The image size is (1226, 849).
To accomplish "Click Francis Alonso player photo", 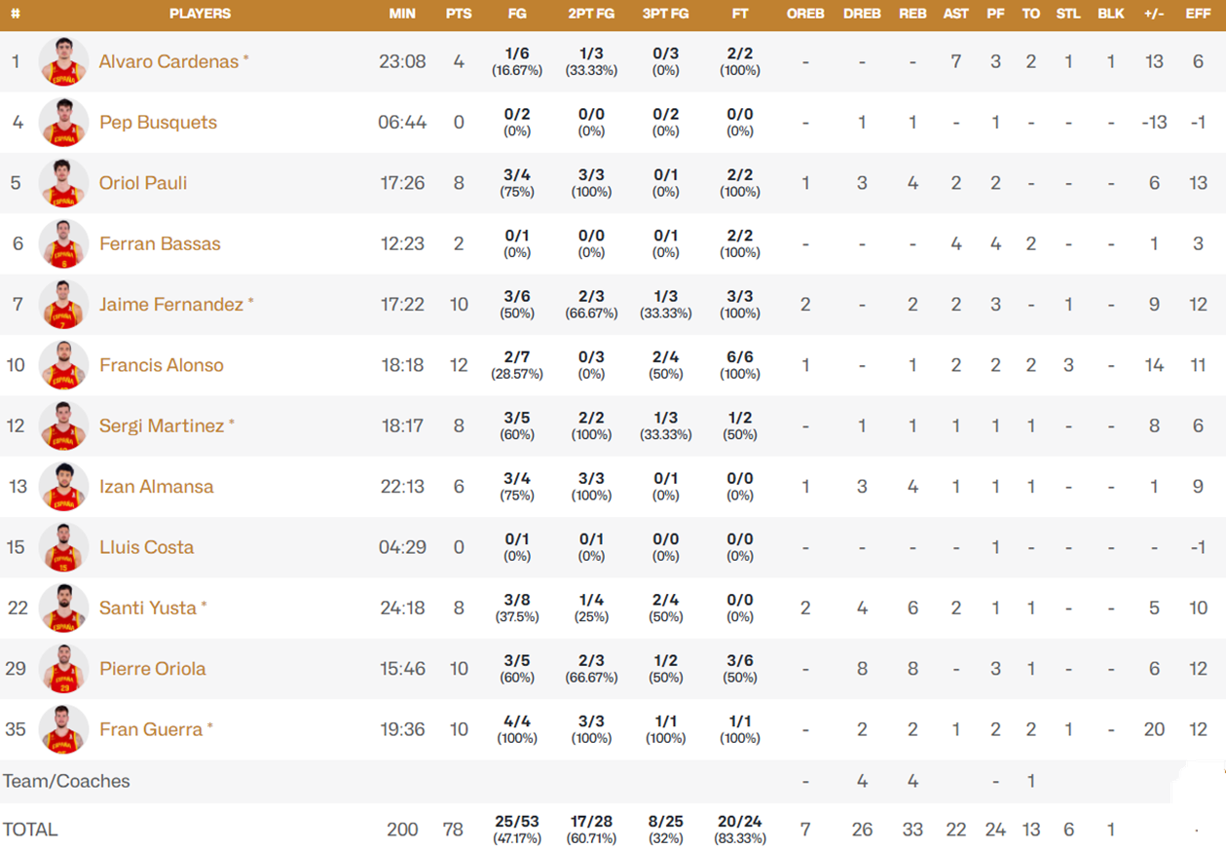I will 63,365.
